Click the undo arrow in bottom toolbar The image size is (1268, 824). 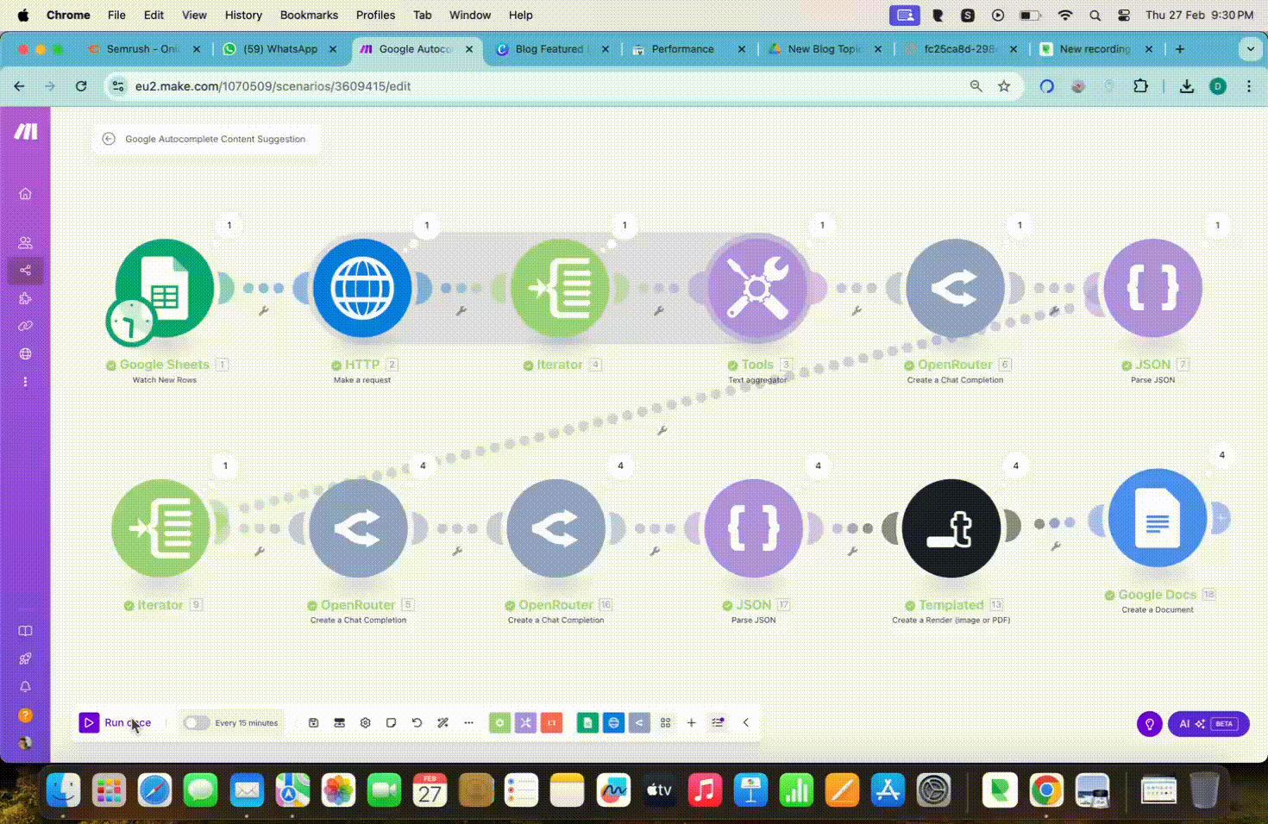tap(417, 722)
